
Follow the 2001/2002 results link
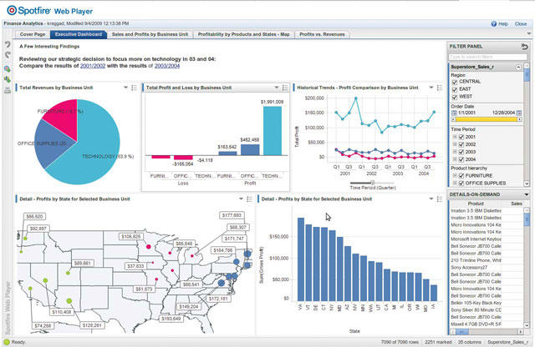click(x=93, y=66)
